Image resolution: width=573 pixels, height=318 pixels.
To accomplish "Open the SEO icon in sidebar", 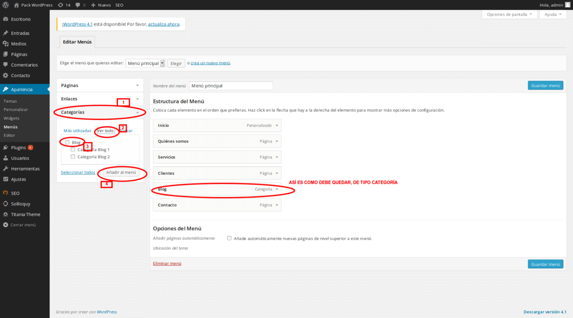I will click(6, 193).
